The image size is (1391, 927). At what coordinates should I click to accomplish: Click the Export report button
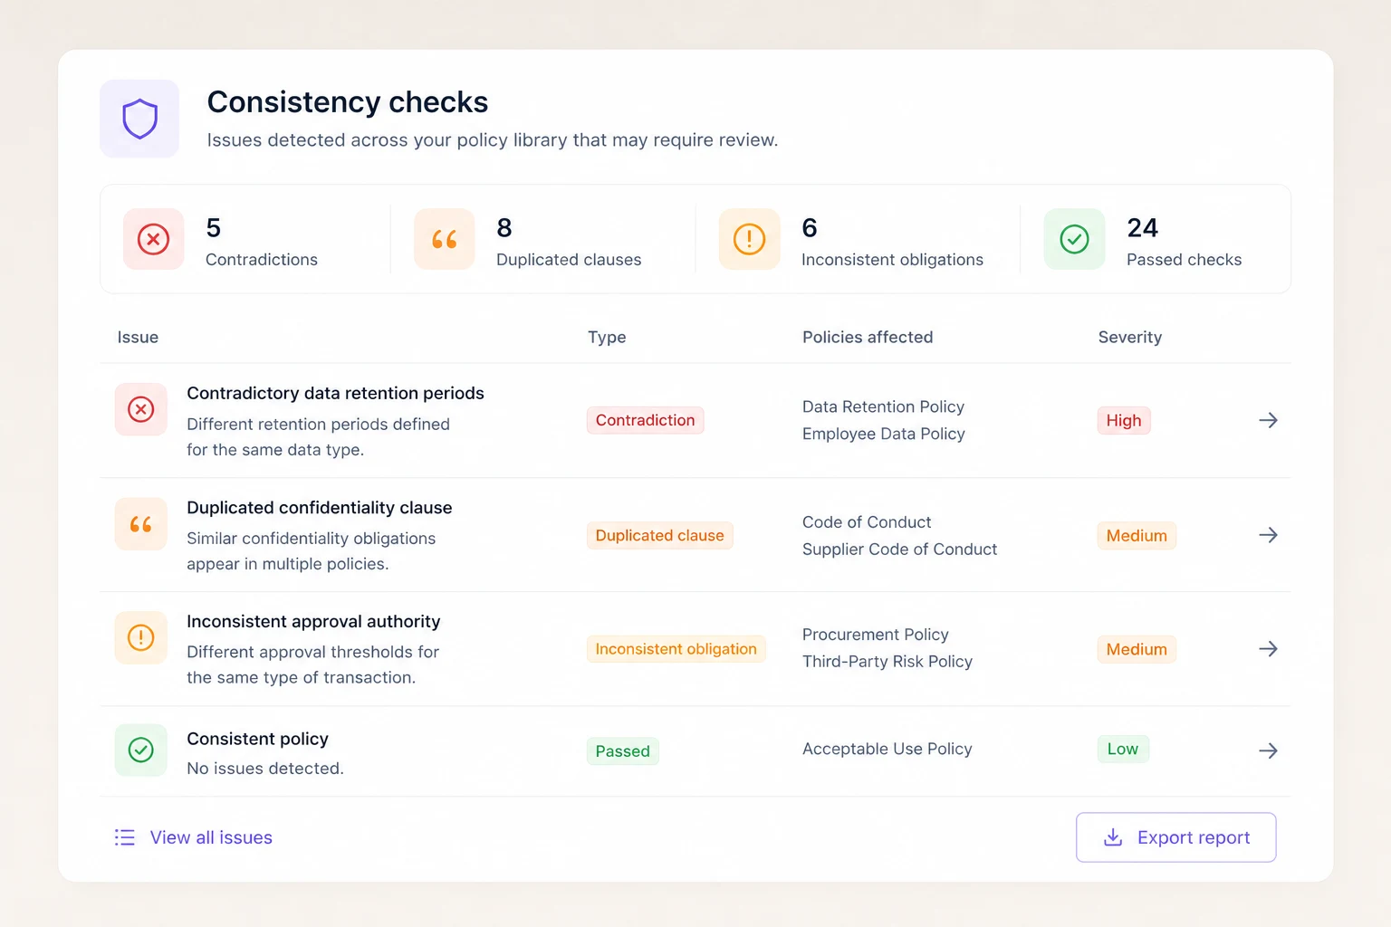[x=1176, y=837]
